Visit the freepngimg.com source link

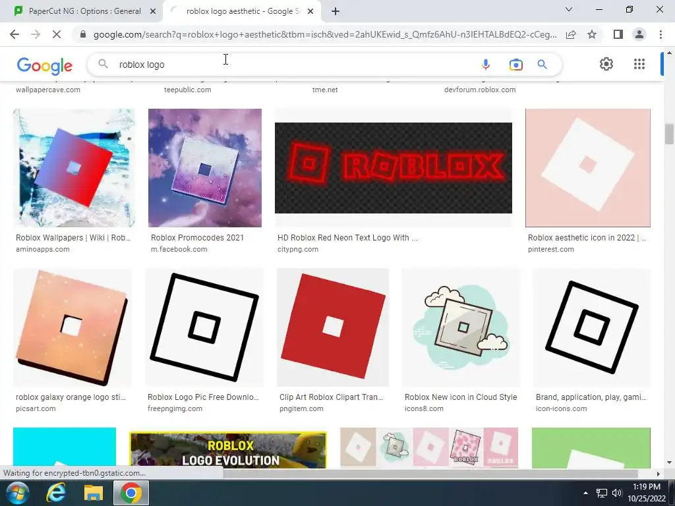coord(175,408)
